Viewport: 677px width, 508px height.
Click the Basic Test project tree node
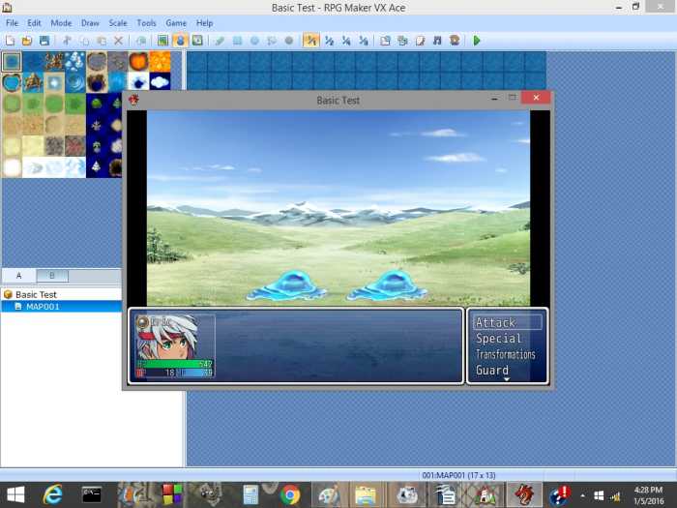(x=36, y=294)
